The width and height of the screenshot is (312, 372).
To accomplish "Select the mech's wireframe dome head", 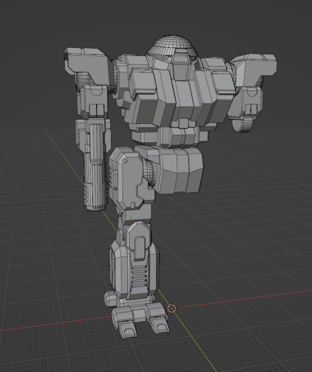I will (x=172, y=47).
